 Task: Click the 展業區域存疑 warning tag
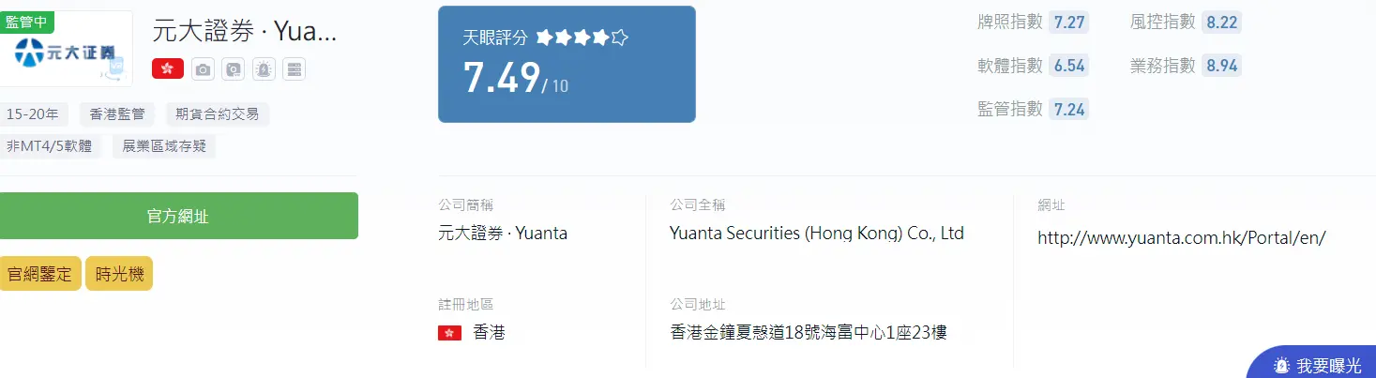click(164, 146)
